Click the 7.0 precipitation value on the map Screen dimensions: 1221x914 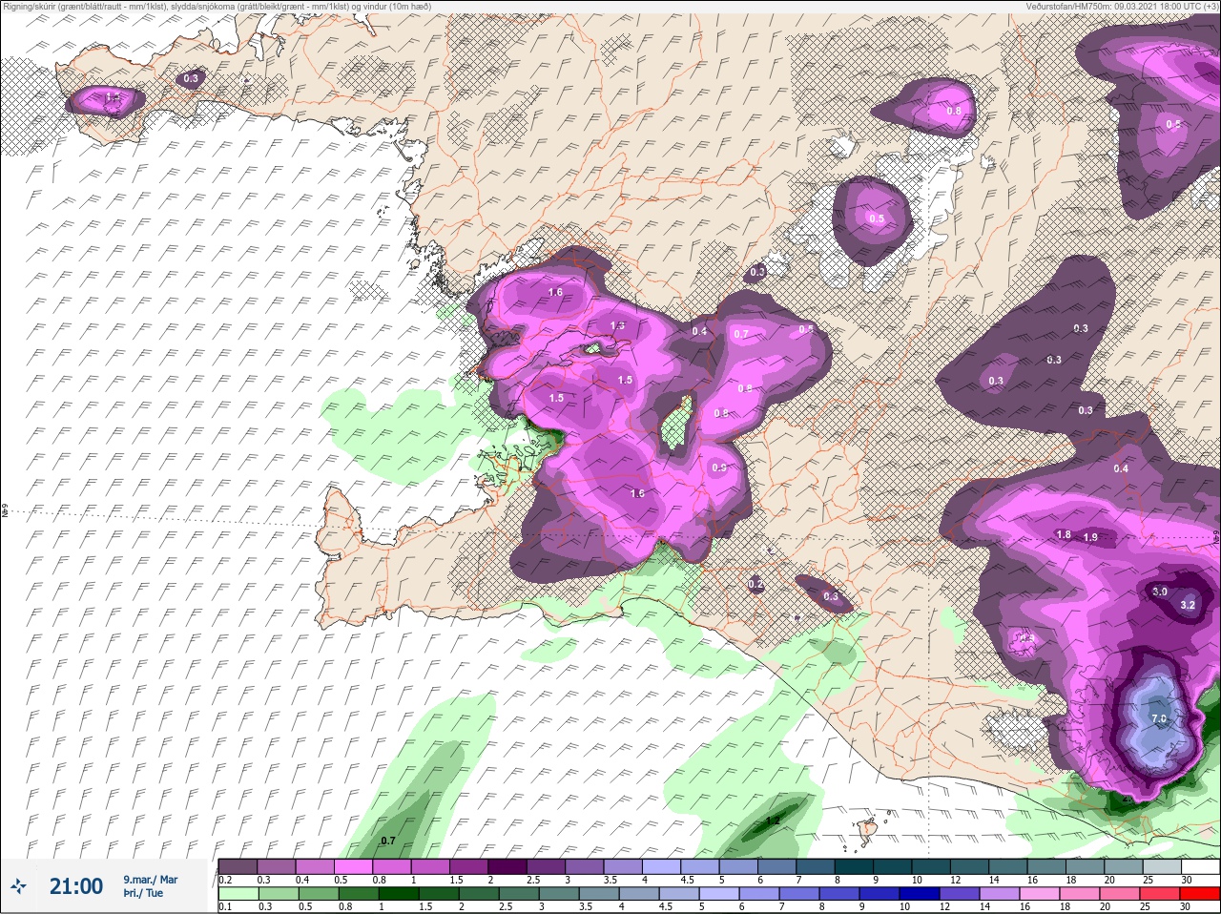click(x=1160, y=718)
